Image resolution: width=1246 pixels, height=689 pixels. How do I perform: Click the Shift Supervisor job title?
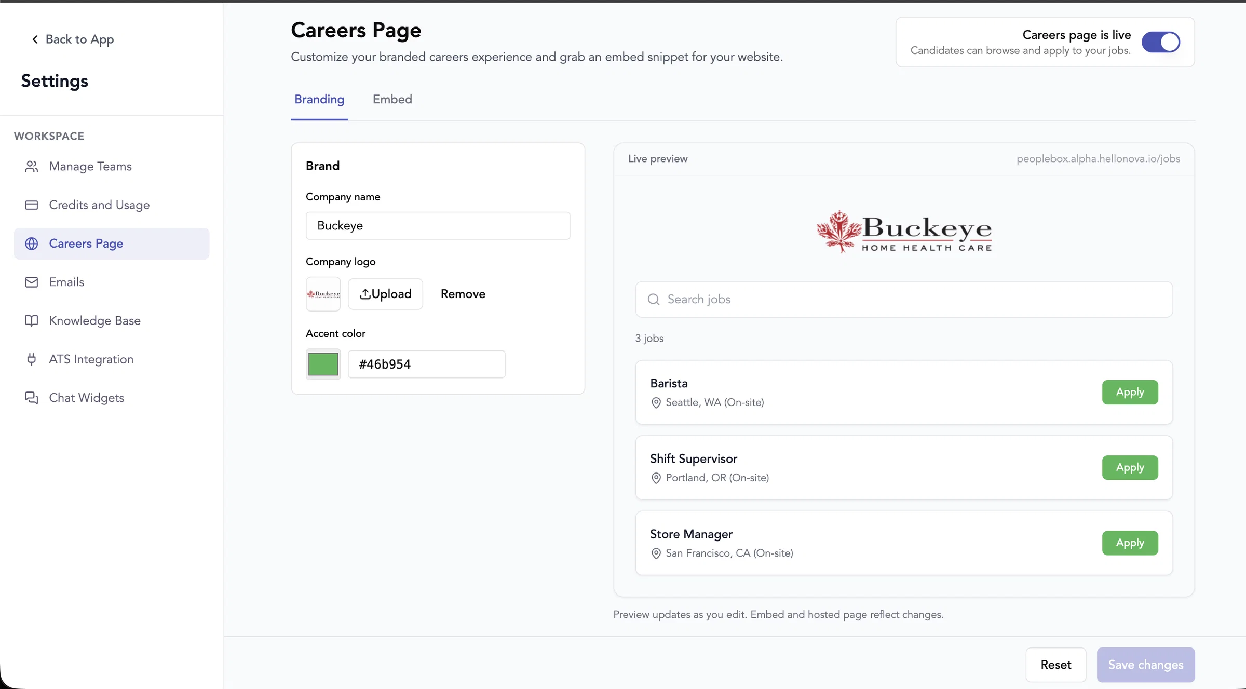[694, 459]
